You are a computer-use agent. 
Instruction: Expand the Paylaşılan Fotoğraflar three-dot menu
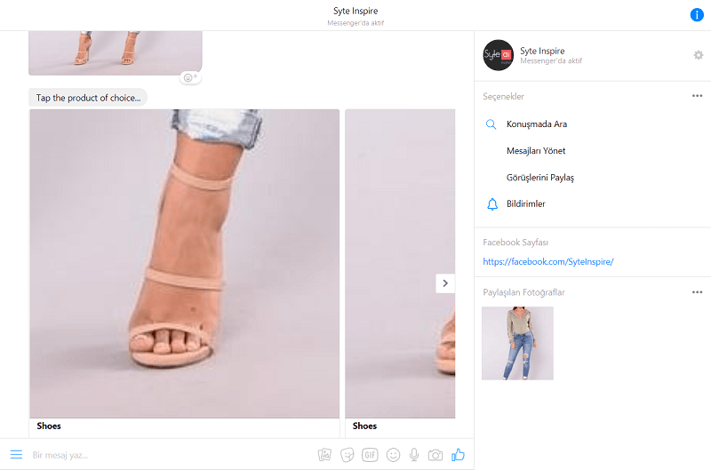(698, 292)
